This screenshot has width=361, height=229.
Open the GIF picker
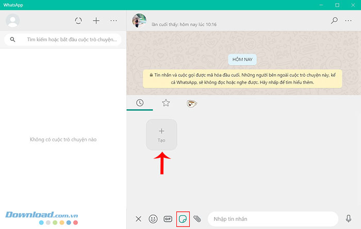click(168, 219)
